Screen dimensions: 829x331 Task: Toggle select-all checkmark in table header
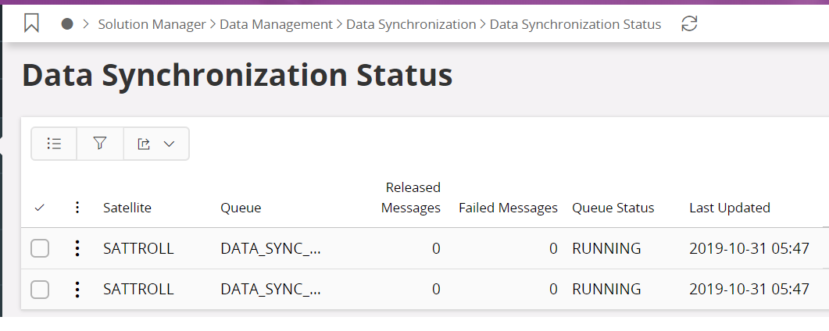40,208
